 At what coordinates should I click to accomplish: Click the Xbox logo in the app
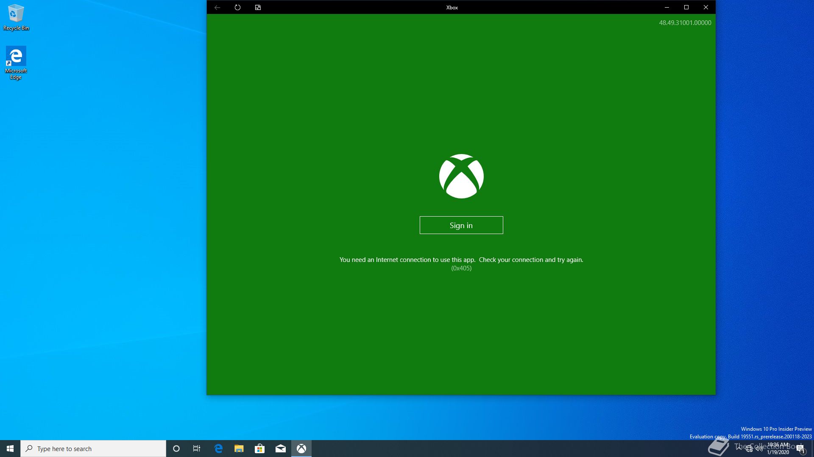click(461, 176)
